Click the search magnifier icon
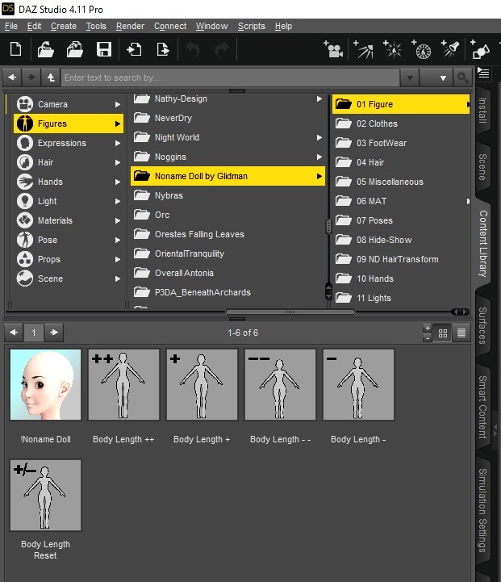 [462, 77]
